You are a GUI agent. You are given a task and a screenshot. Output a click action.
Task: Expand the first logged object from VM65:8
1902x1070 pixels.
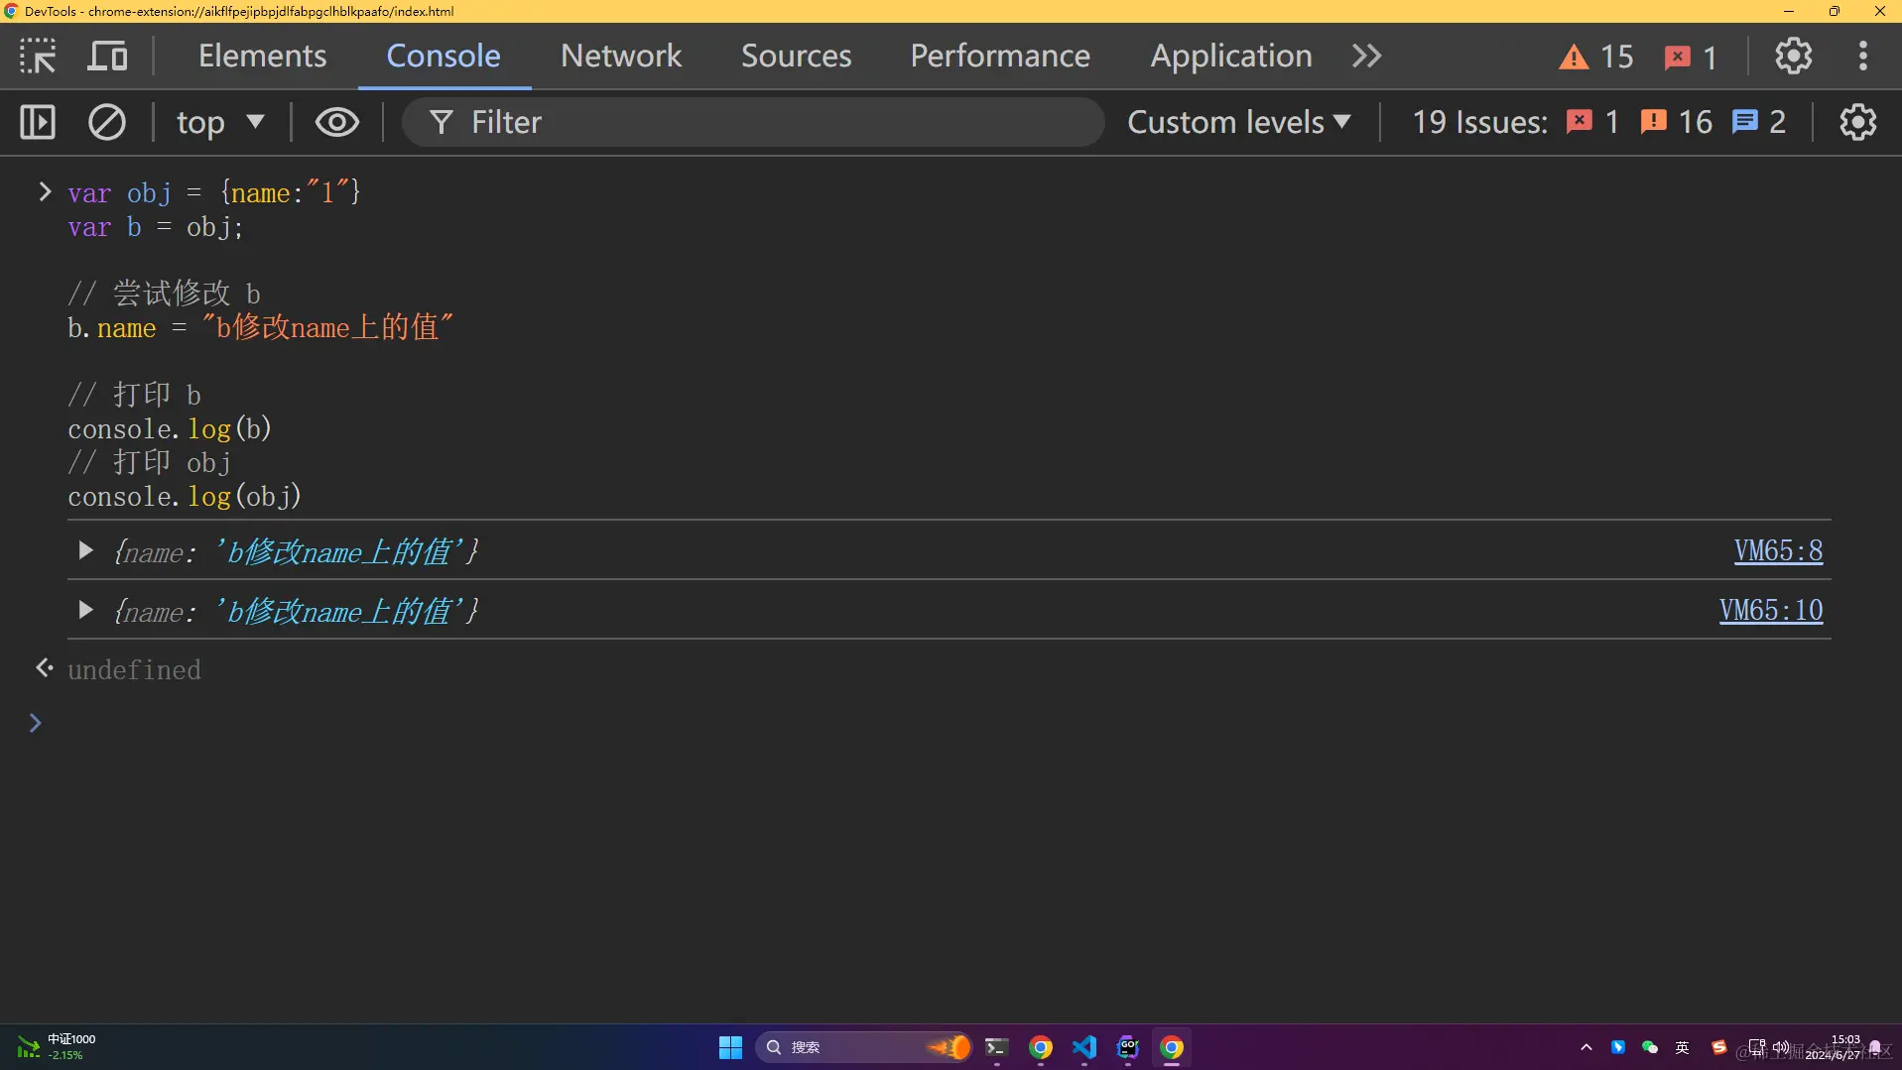[x=85, y=550]
